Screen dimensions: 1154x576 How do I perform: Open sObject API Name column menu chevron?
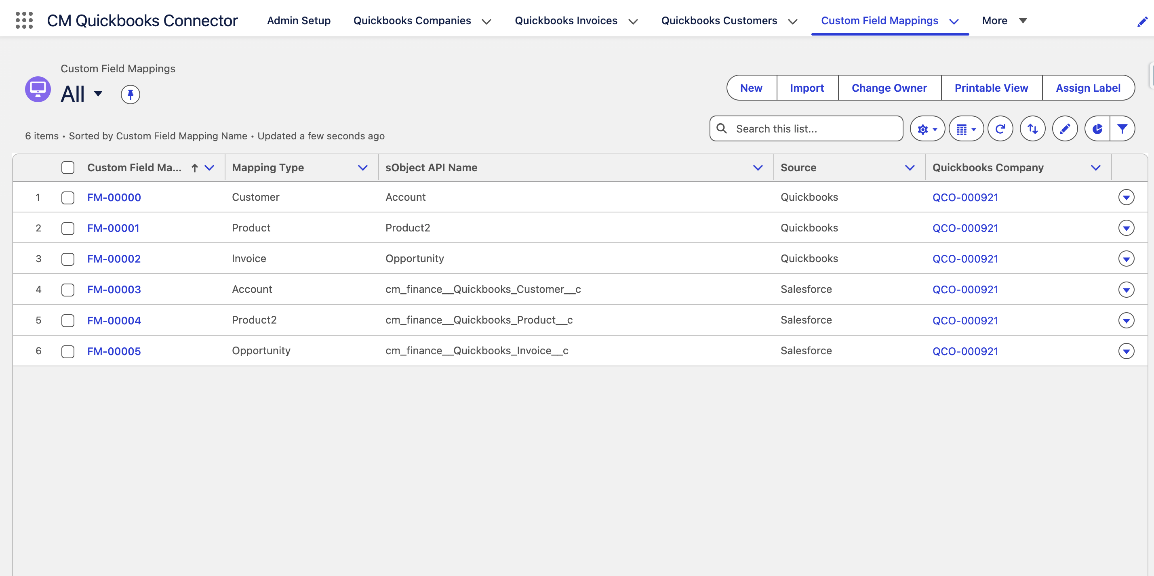coord(758,168)
